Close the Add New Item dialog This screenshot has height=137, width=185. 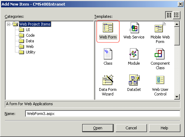(x=180, y=4)
